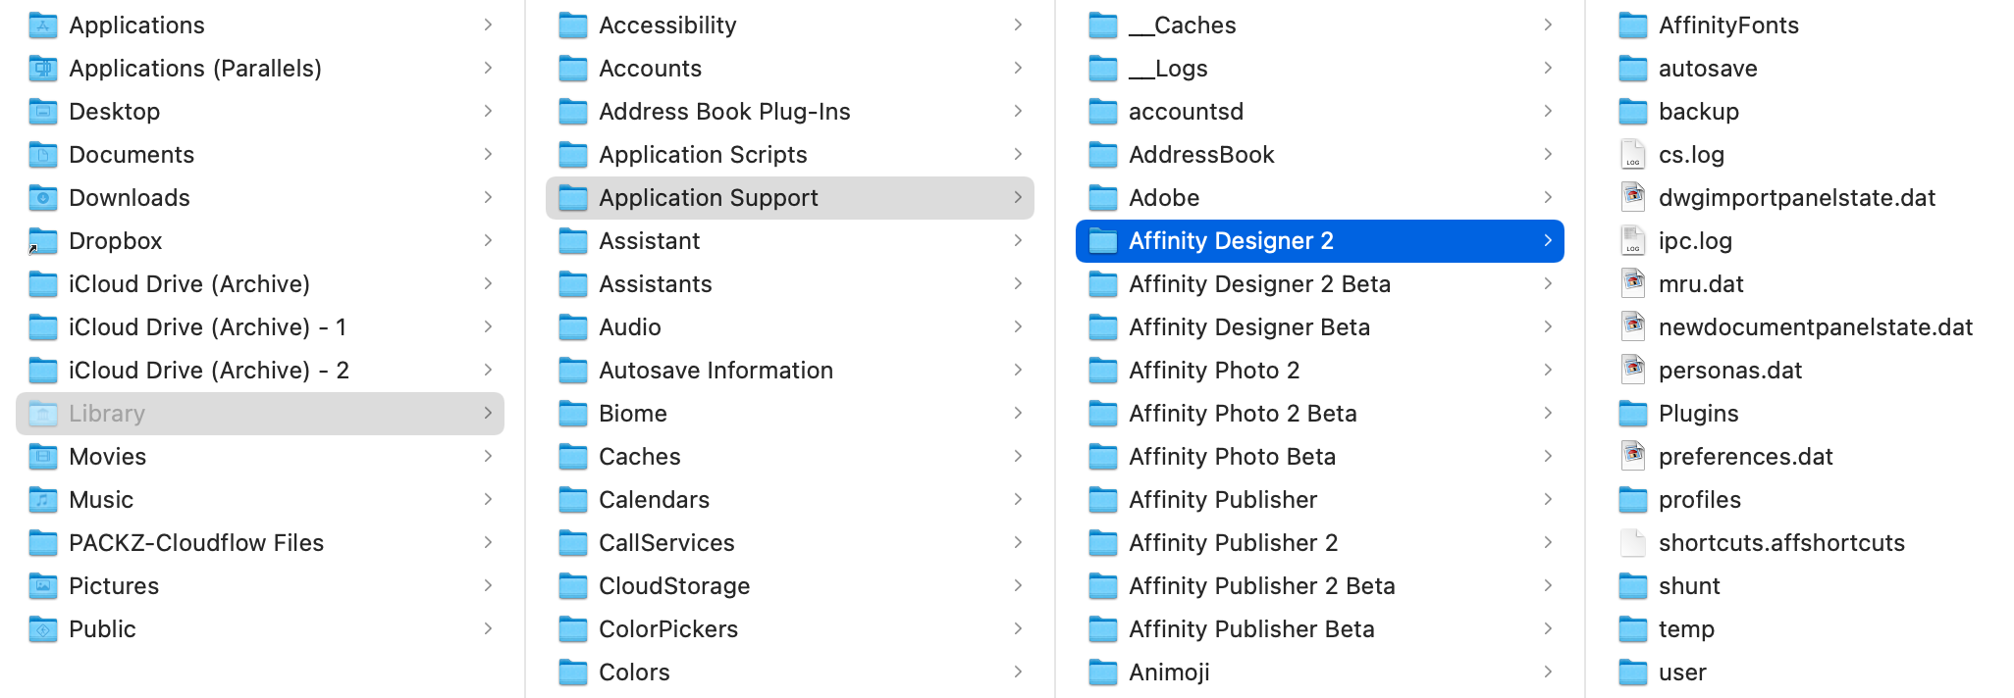Viewport: 2014px width, 698px height.
Task: Select Autosave Information folder
Action: tap(790, 371)
